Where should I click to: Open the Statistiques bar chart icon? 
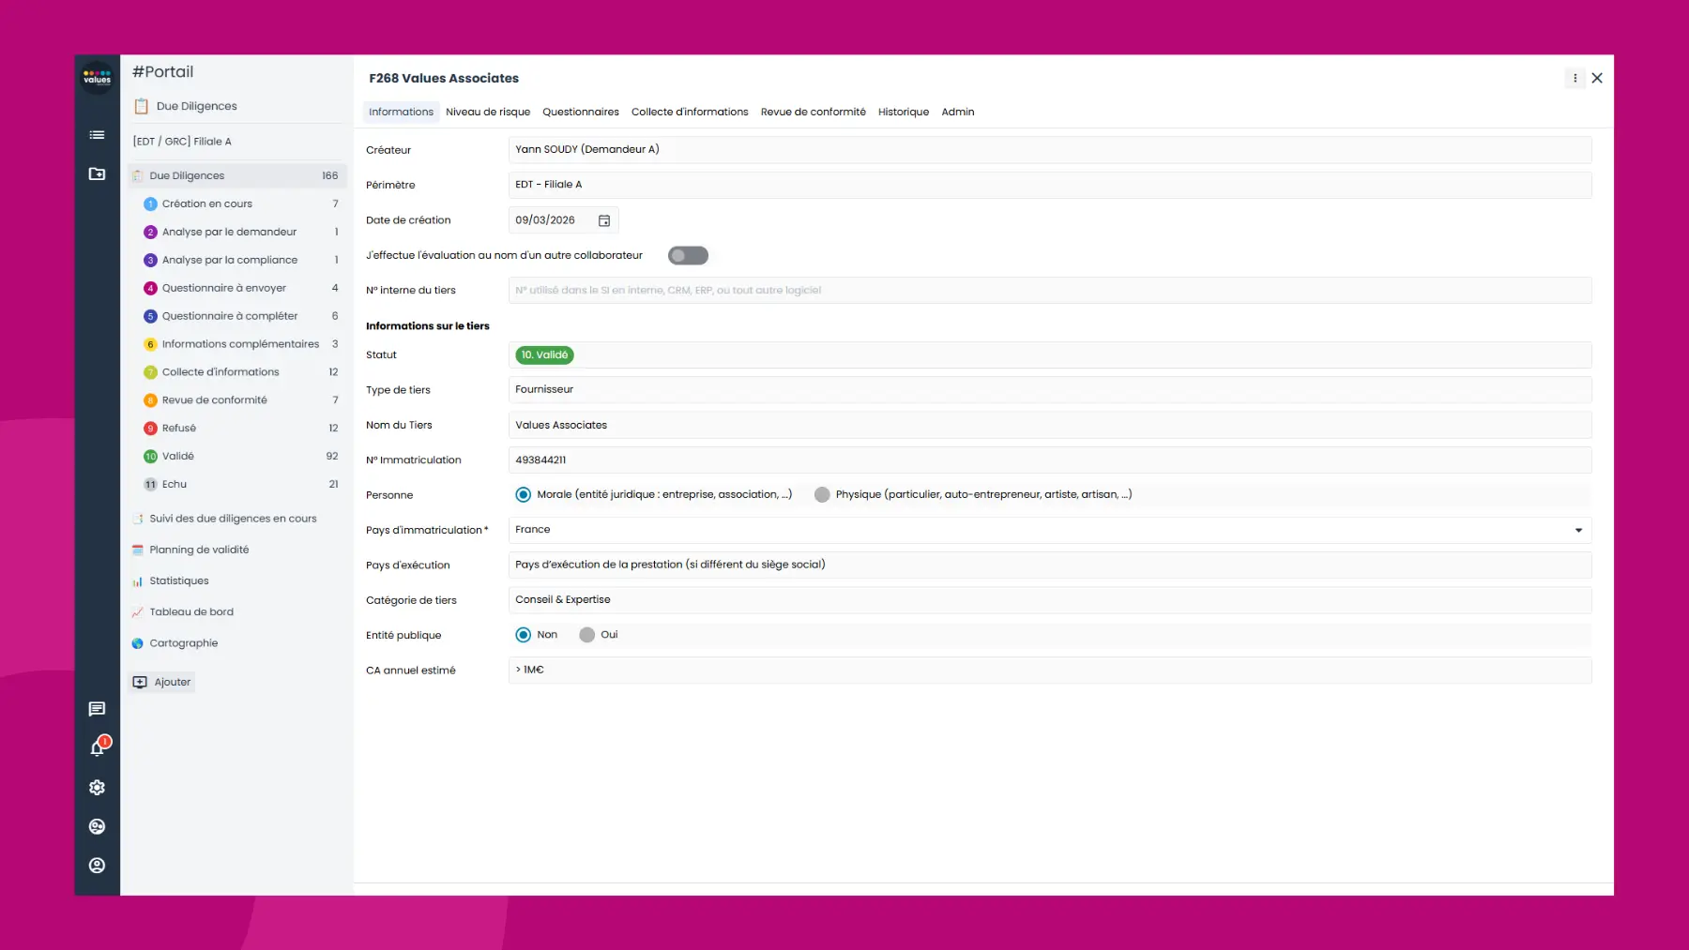(x=138, y=581)
